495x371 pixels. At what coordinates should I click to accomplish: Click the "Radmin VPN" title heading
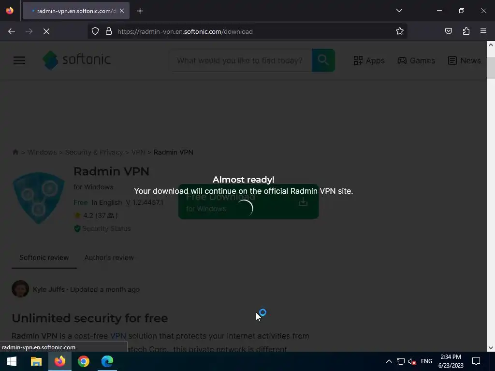click(x=112, y=171)
